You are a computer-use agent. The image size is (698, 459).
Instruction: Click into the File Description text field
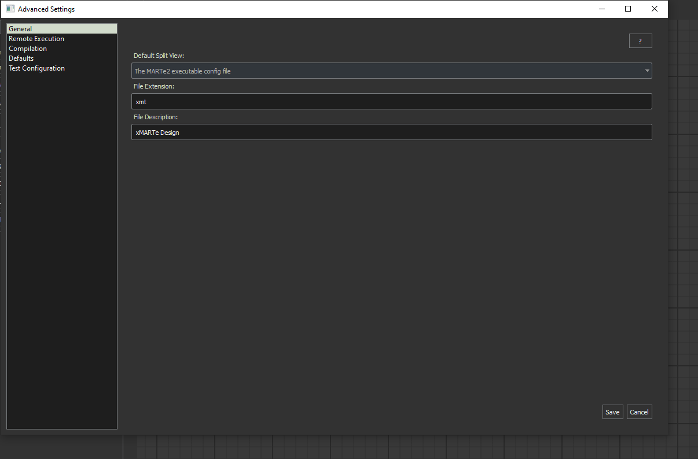click(391, 132)
